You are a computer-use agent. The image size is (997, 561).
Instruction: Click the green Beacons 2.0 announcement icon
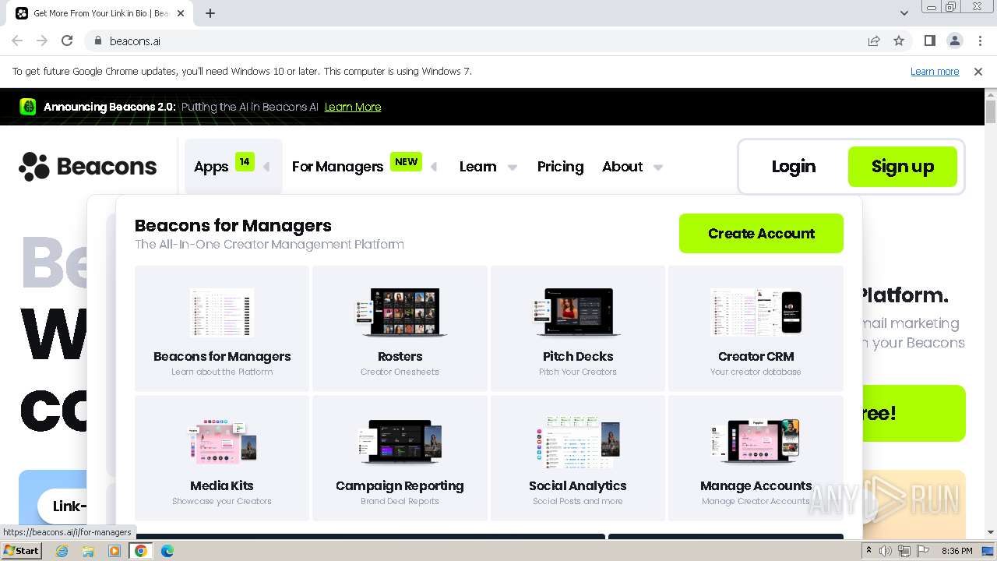coord(28,107)
